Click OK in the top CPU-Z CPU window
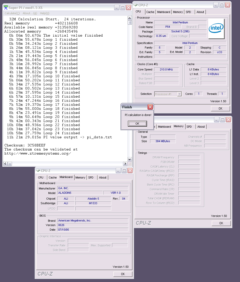240x282 pixels. coord(220,108)
